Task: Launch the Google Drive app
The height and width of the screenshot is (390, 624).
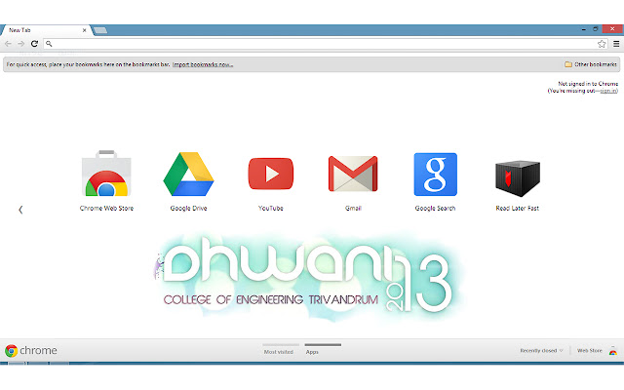Action: (188, 174)
